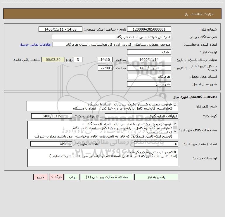Click the 'توضیحات خریدار:' label
Image resolution: width=225 pixels, height=217 pixels.
pos(205,158)
